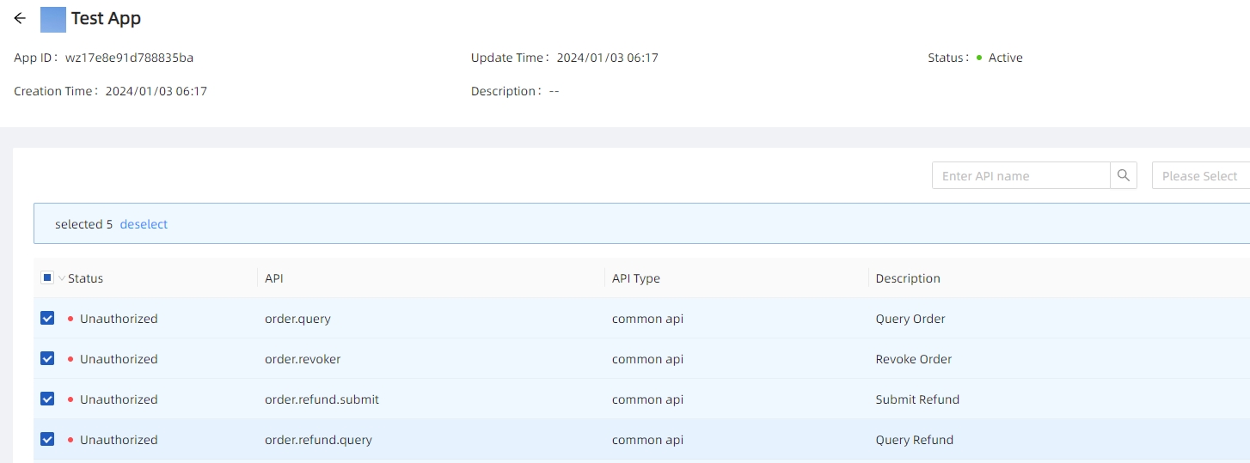Click Unauthorized status in order.refund.query row
This screenshot has width=1250, height=463.
(x=119, y=440)
